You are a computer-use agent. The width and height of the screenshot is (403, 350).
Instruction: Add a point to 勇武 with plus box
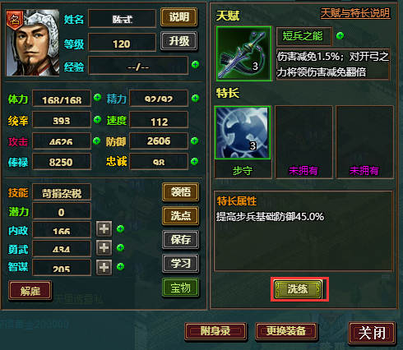[104, 248]
